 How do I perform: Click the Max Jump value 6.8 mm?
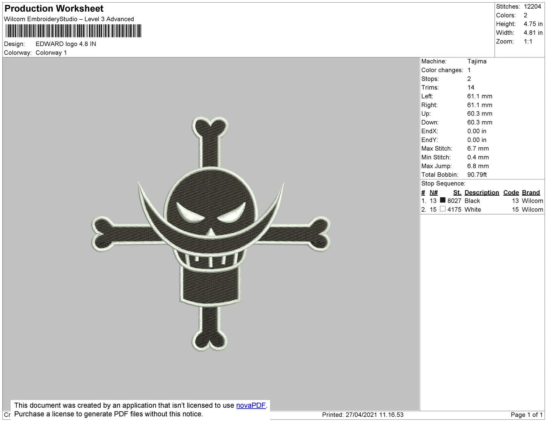(x=478, y=166)
